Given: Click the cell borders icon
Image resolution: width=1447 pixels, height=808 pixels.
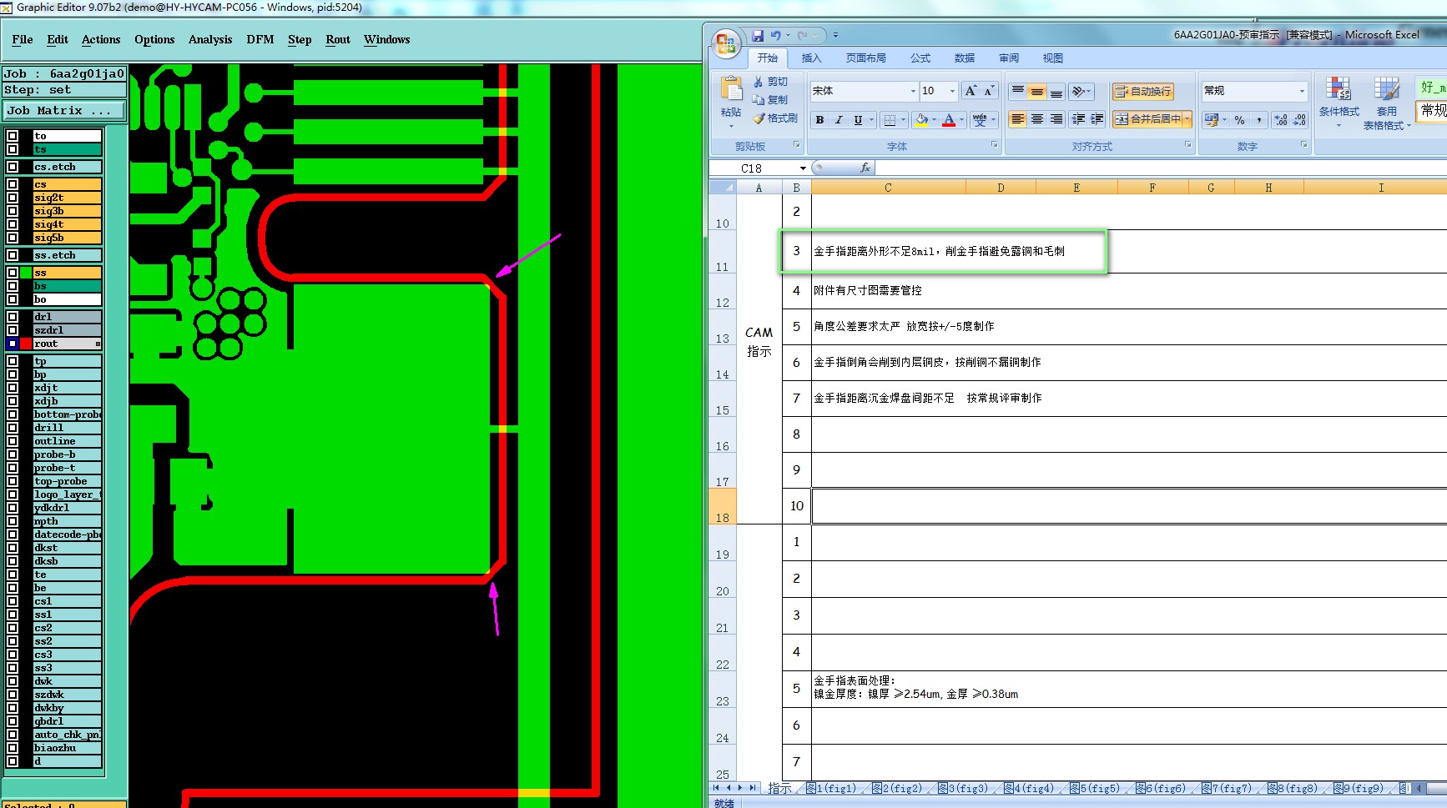Looking at the screenshot, I should pyautogui.click(x=890, y=120).
